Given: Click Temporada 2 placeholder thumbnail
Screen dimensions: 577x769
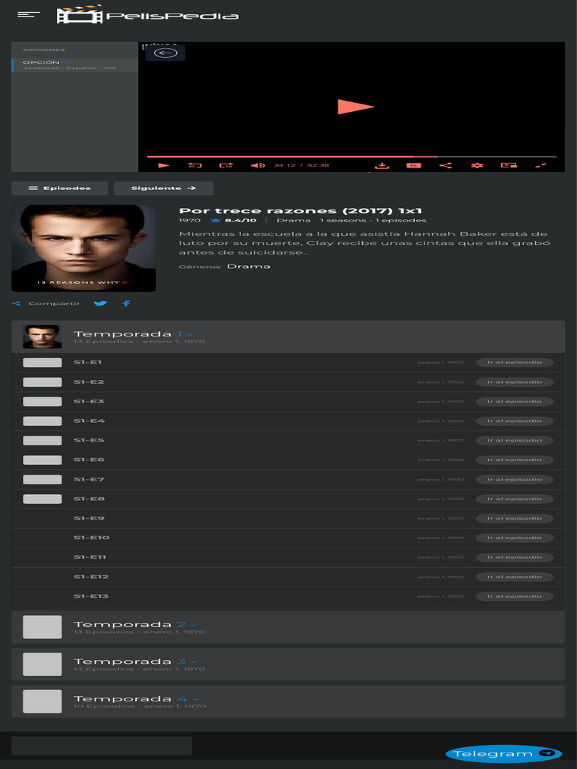Looking at the screenshot, I should (x=43, y=627).
